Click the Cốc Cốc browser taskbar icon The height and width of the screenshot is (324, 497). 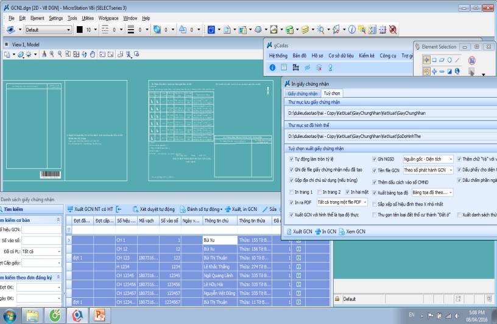tap(54, 315)
